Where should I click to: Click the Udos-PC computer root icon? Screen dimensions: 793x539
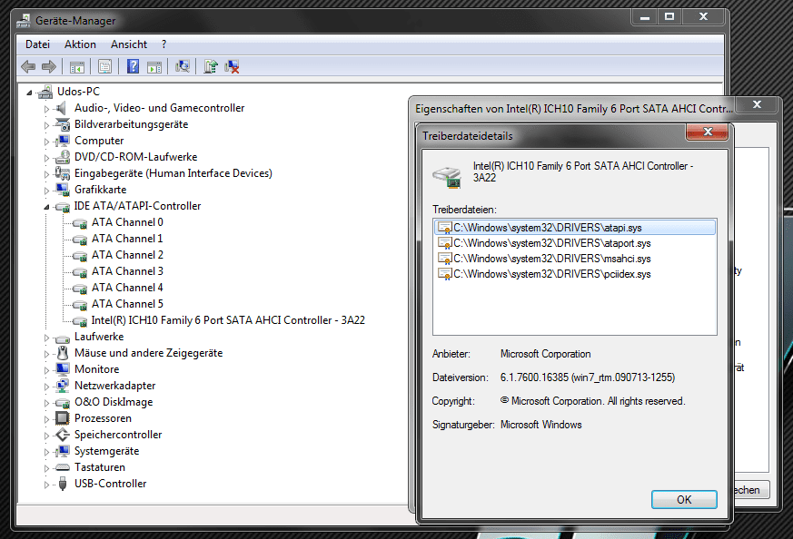[45, 92]
